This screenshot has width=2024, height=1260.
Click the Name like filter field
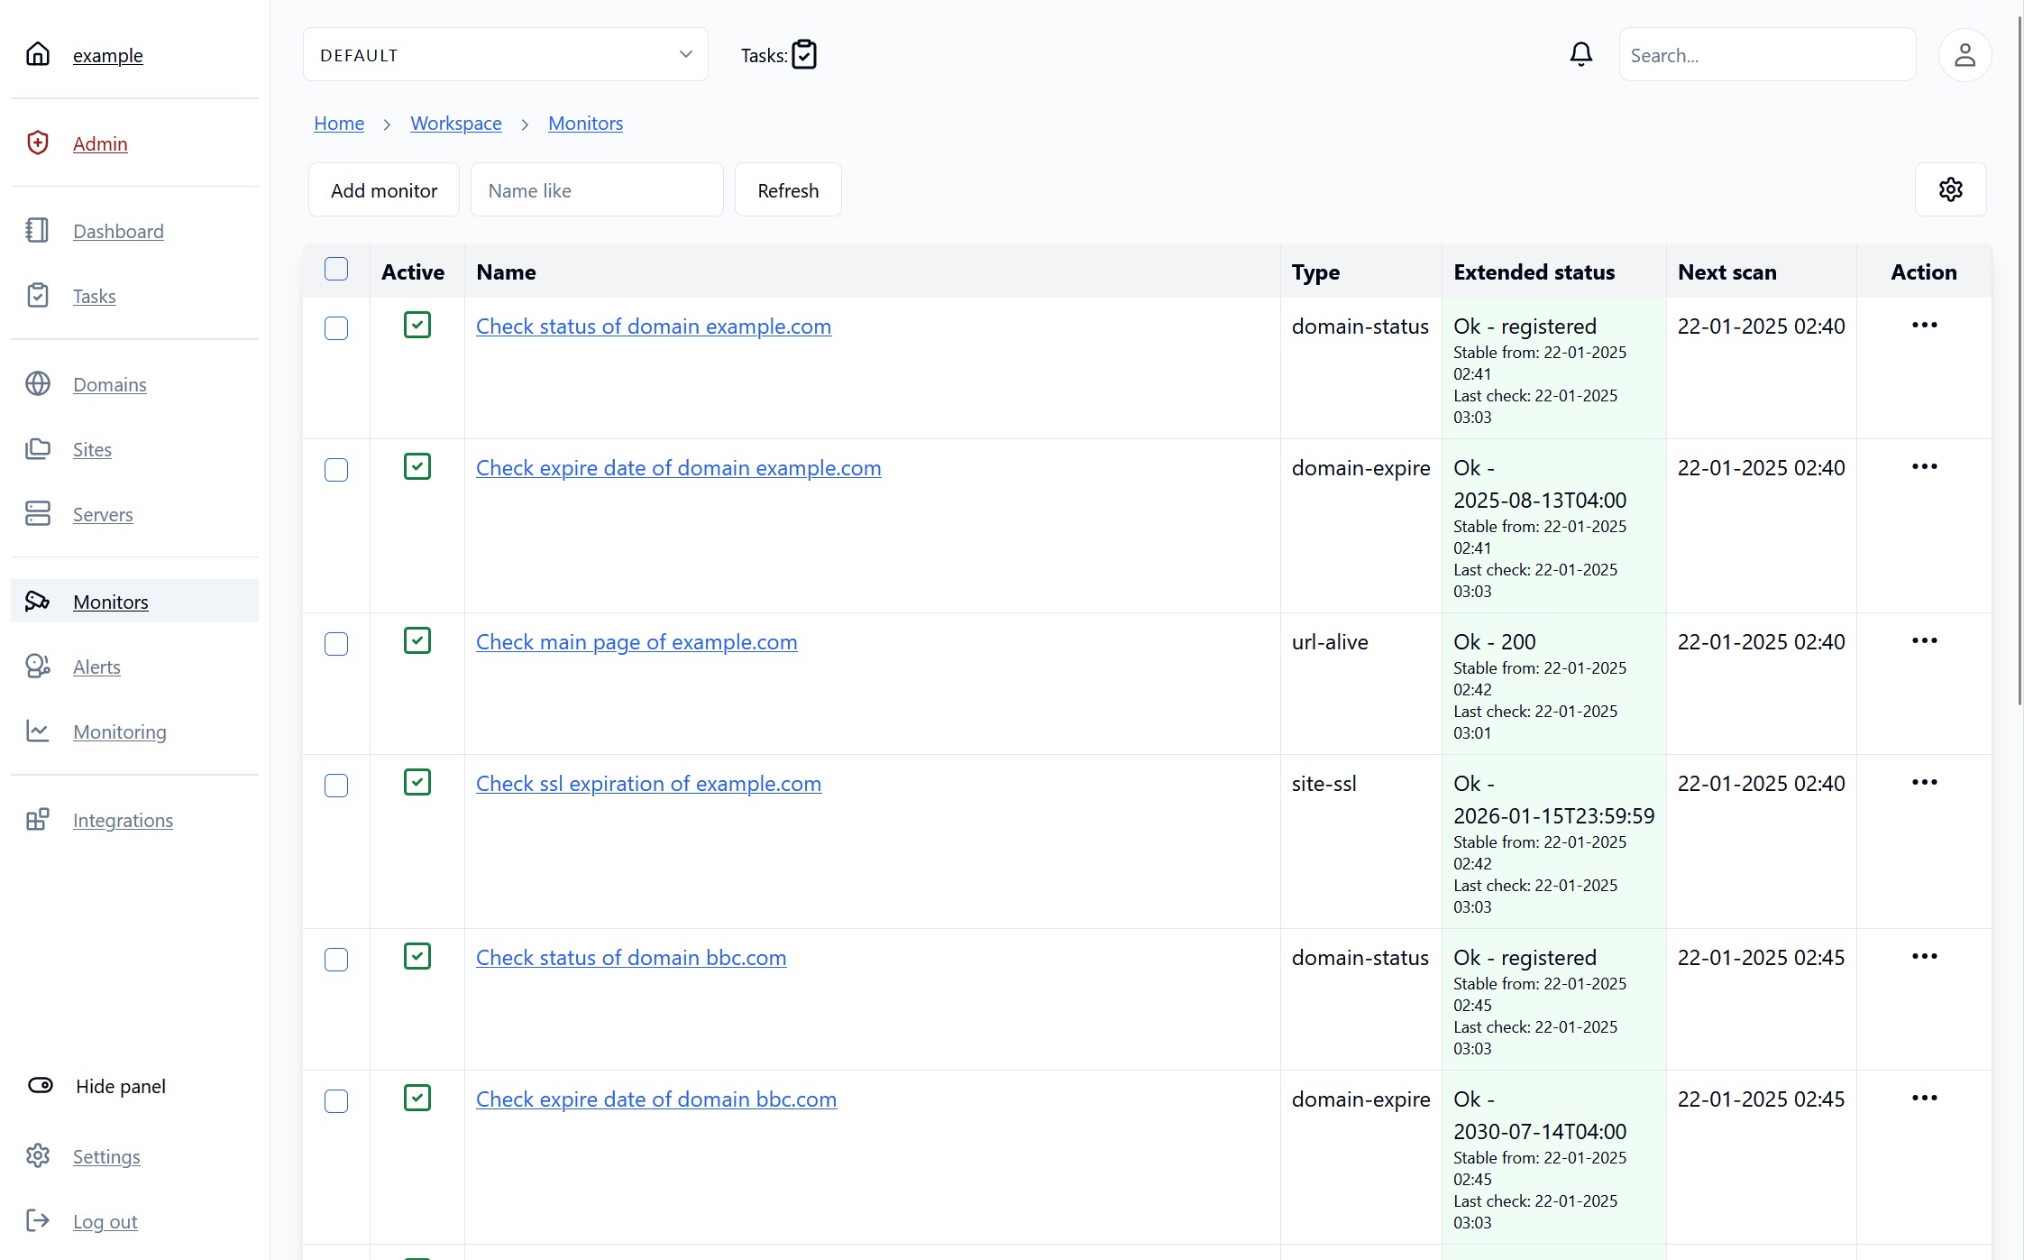(597, 189)
